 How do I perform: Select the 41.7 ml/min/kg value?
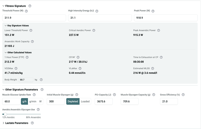[13, 73]
